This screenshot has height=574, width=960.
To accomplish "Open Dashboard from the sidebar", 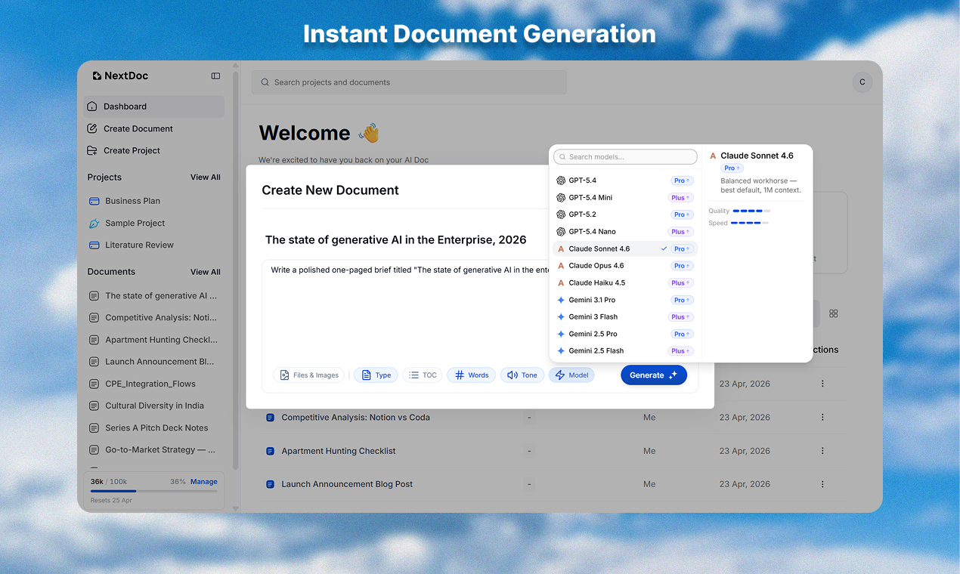I will [125, 106].
